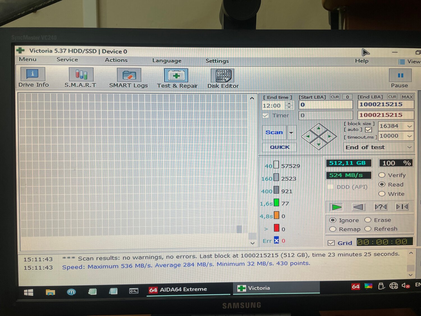Image resolution: width=421 pixels, height=316 pixels.
Task: Select the Refresh radio option
Action: [x=368, y=229]
